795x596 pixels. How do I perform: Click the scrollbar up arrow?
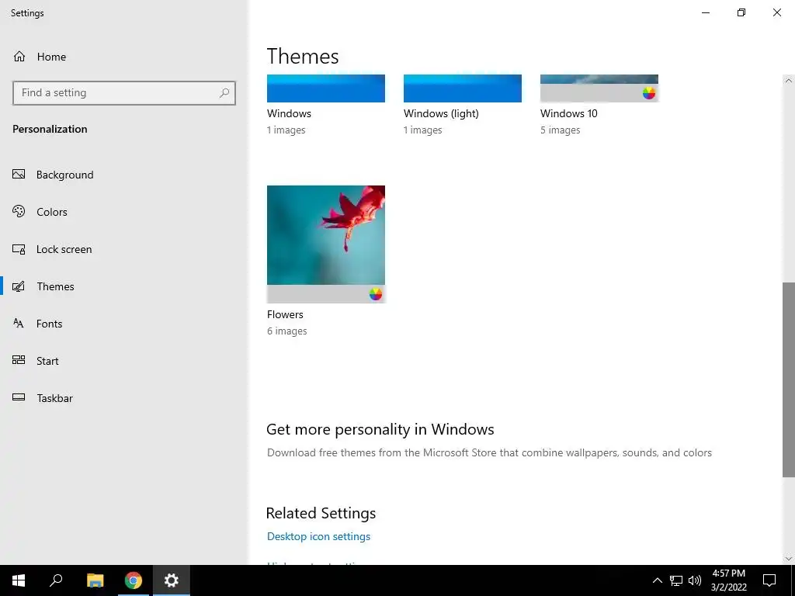(789, 80)
